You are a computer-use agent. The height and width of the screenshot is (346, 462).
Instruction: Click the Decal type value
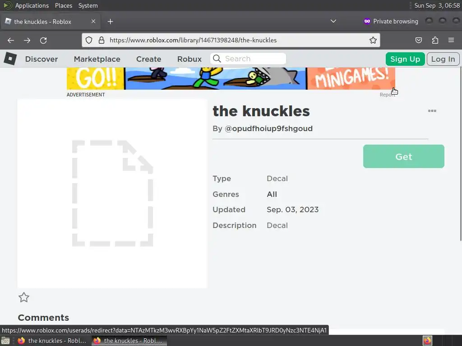(277, 178)
